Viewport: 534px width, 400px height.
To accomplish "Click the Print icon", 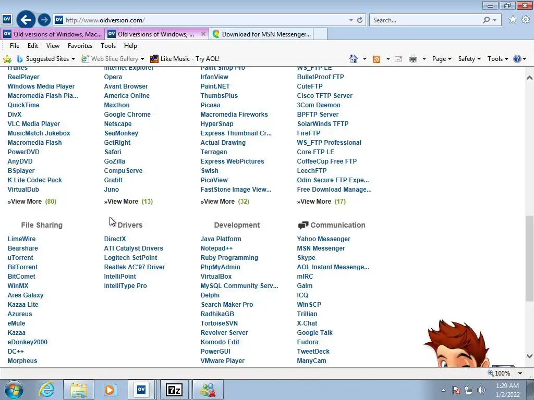I will [x=413, y=59].
